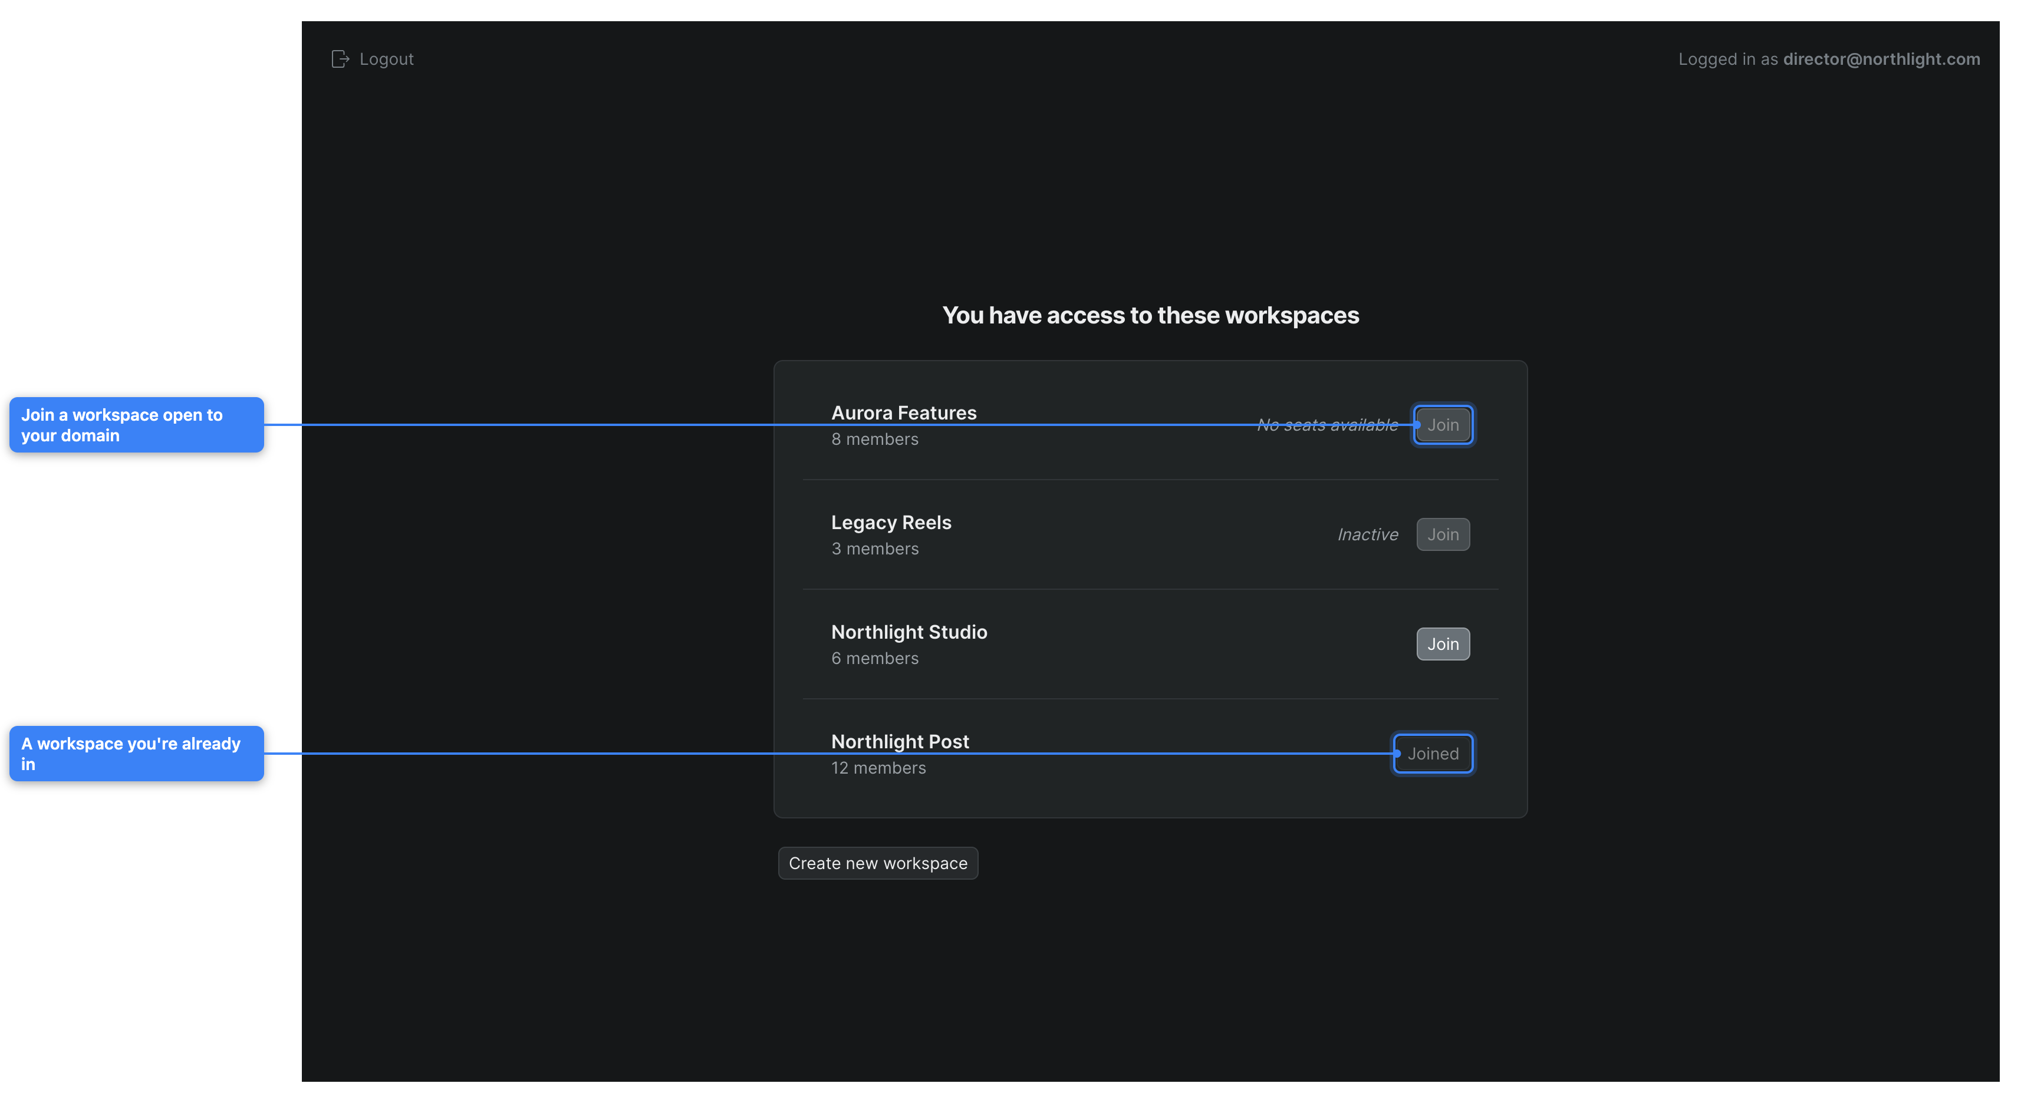Select the Northlight Studio workspace name
The image size is (2021, 1103).
click(909, 632)
